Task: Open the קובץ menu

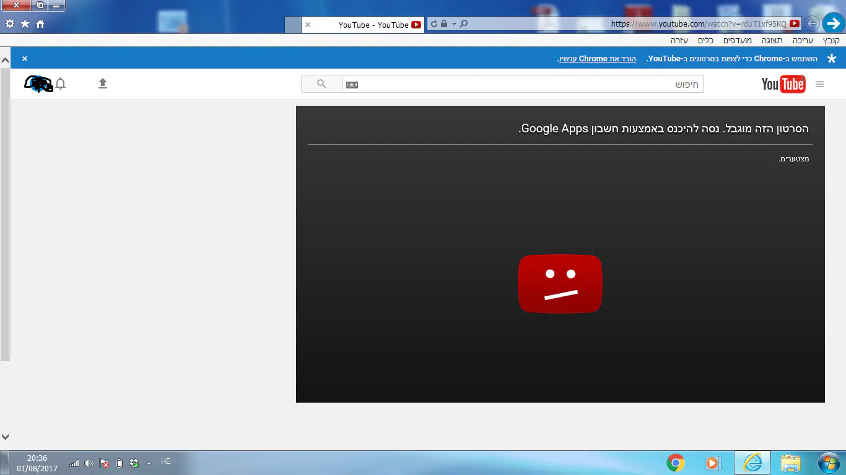Action: pos(831,40)
